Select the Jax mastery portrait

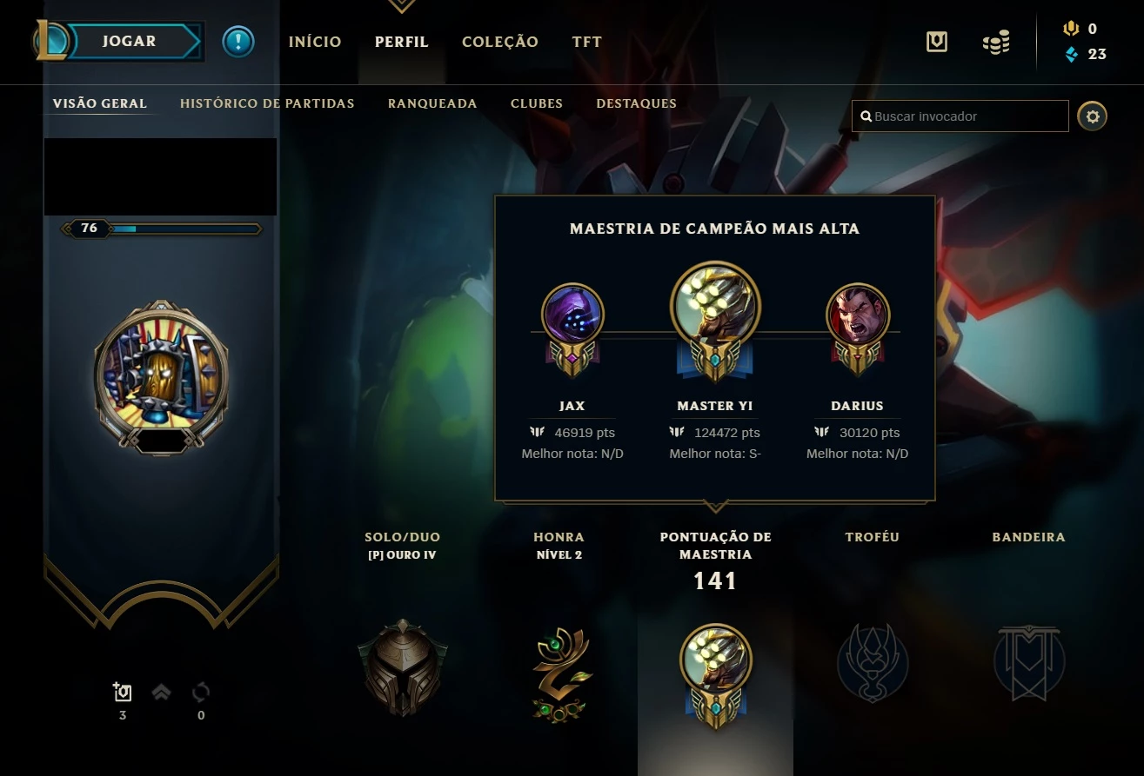(572, 314)
